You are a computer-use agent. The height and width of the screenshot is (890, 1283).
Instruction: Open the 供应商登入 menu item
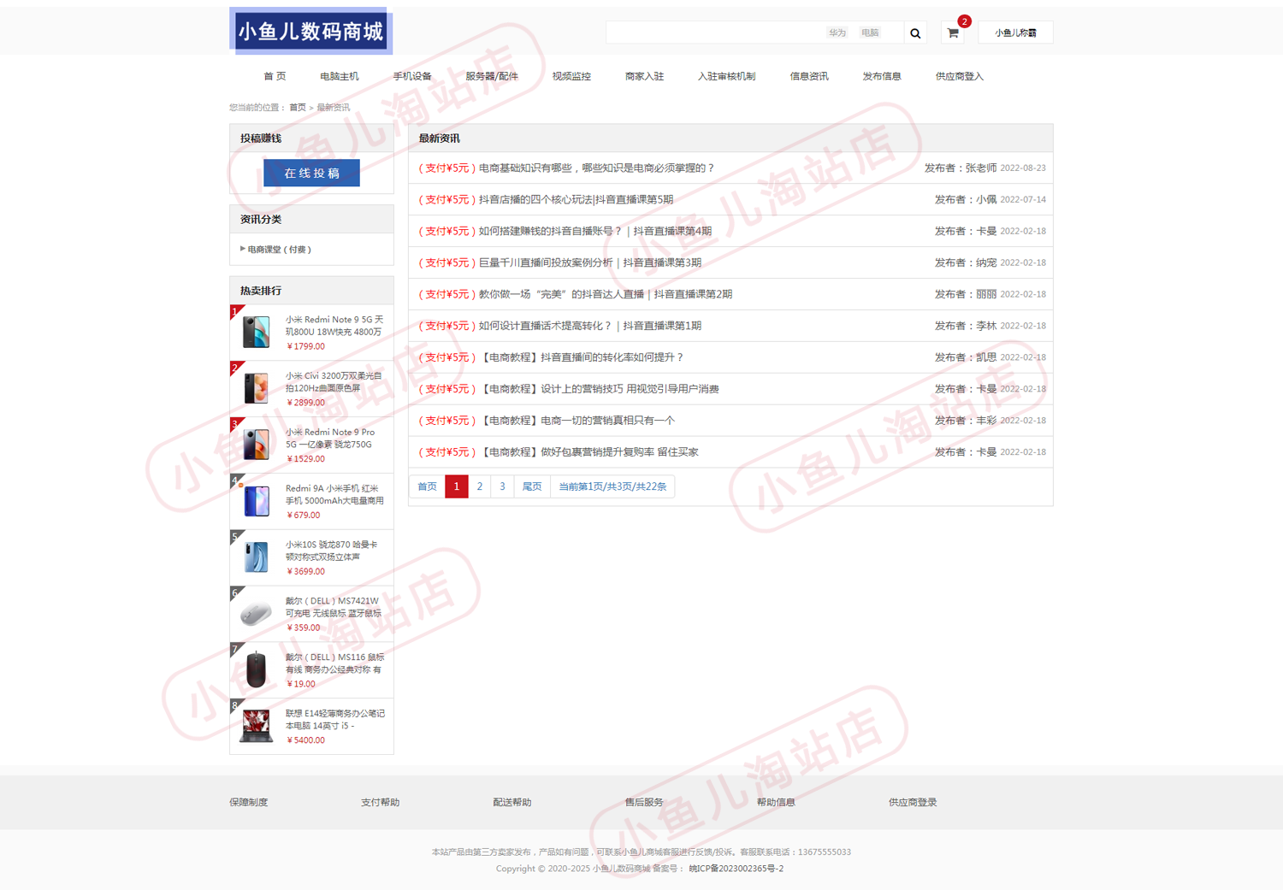(959, 76)
